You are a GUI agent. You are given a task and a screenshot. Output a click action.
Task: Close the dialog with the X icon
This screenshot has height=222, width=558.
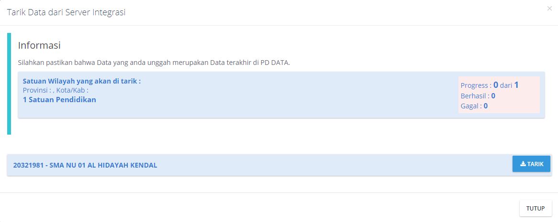click(x=549, y=9)
